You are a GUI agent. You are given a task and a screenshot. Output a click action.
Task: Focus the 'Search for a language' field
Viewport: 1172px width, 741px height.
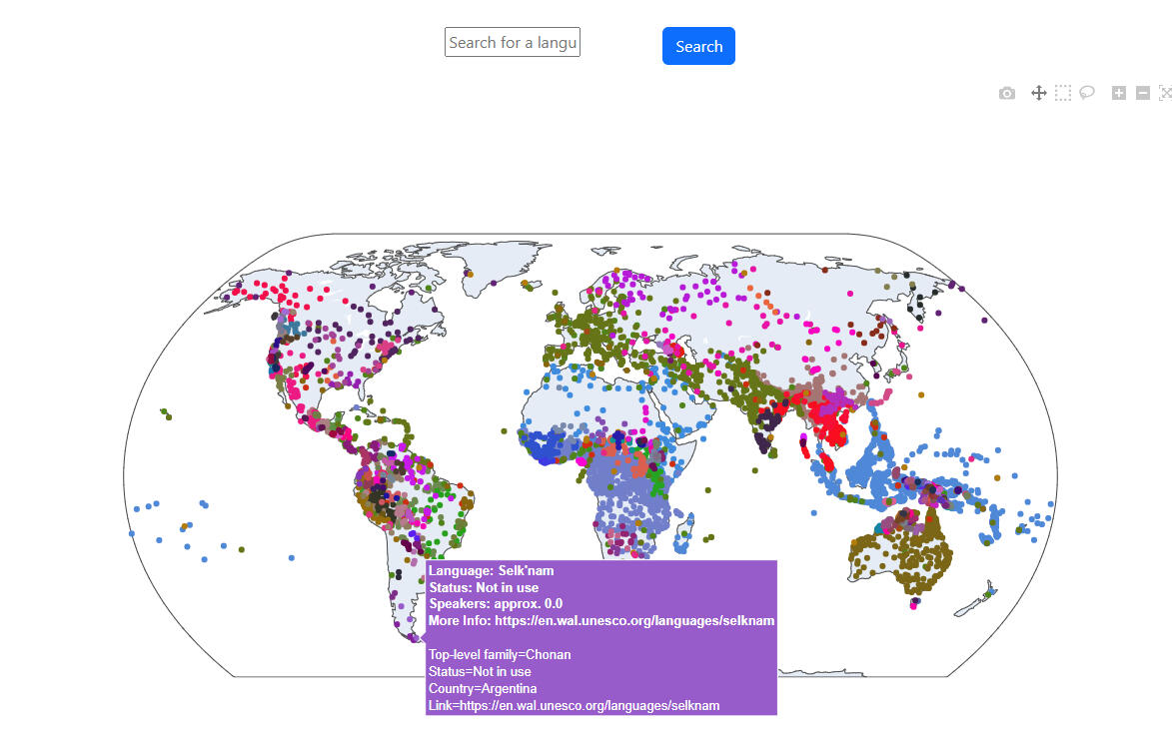pos(512,42)
